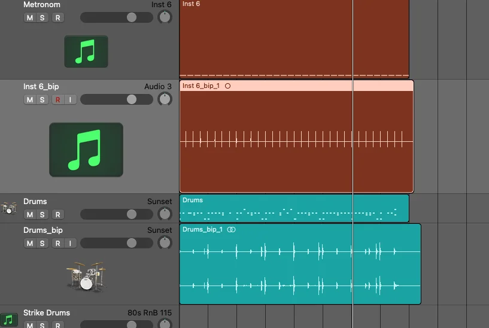Record-enable the Drums_bip track

57,243
